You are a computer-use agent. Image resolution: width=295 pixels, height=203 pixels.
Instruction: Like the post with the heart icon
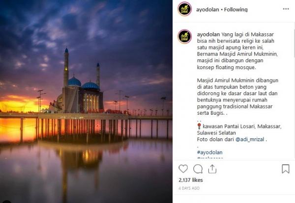click(183, 169)
